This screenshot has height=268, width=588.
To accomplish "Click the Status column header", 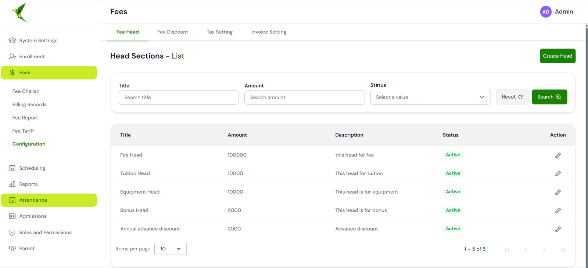I will coord(451,135).
